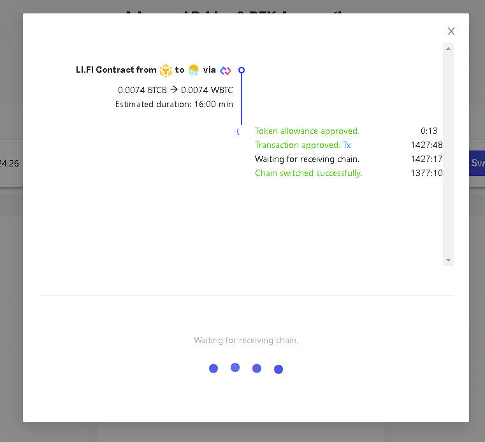Select the 'Chain switched successfully.' step
Image resolution: width=485 pixels, height=442 pixels.
coord(308,173)
